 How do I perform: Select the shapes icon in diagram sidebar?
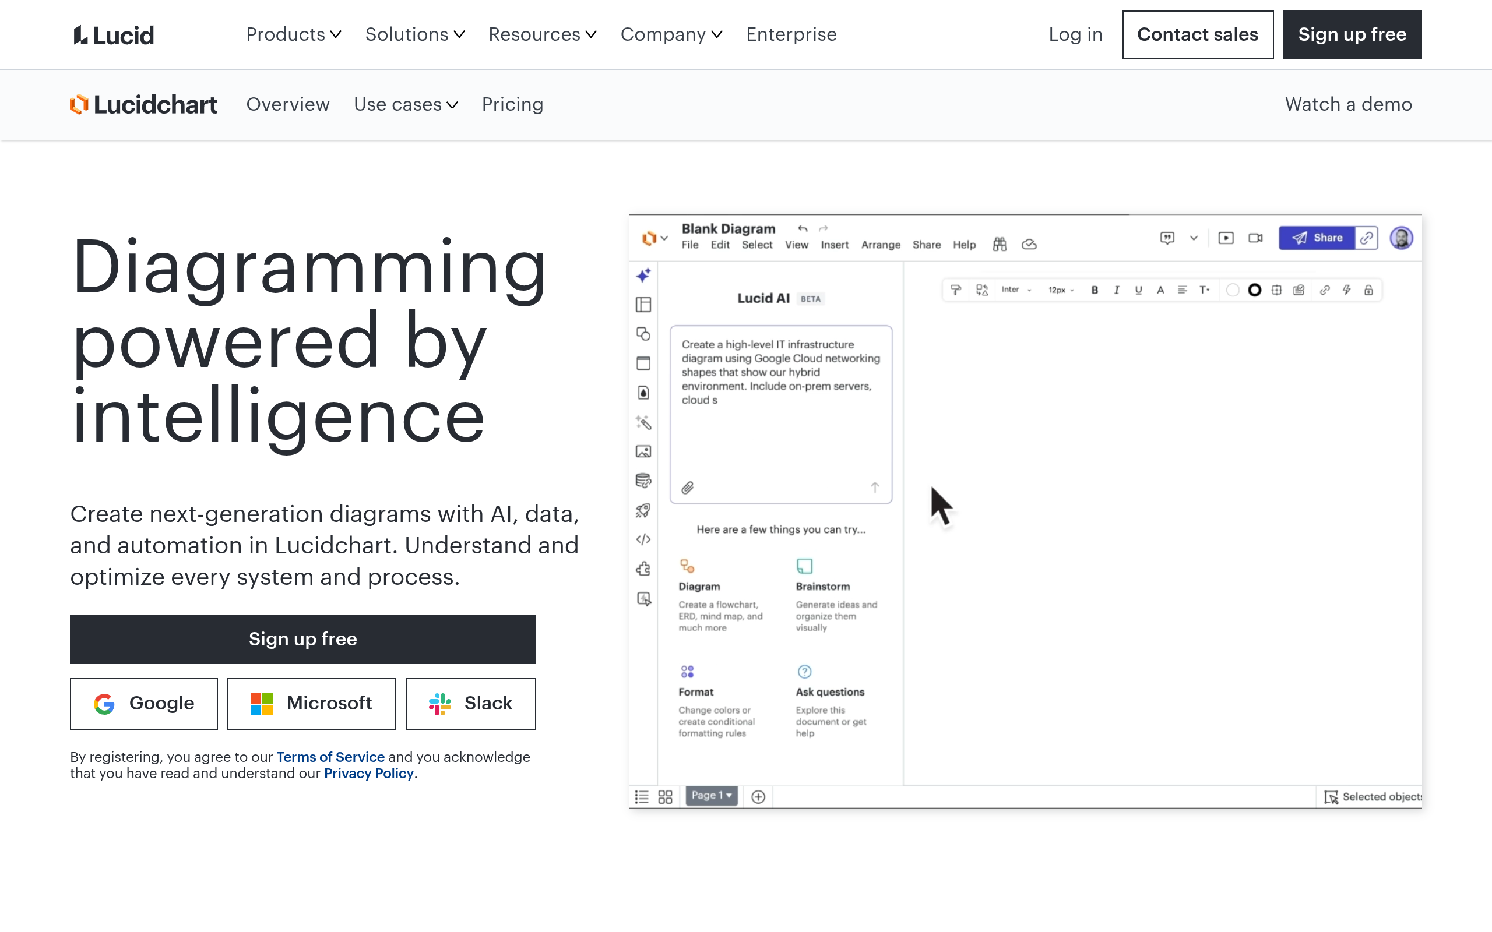coord(643,334)
